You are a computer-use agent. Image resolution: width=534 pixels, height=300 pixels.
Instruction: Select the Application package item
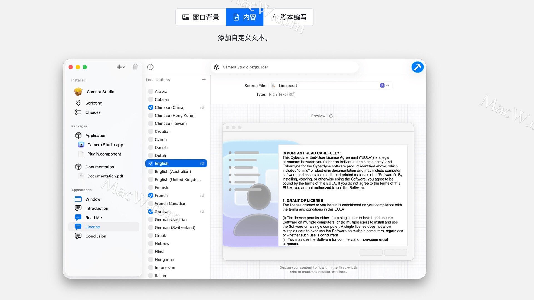click(x=96, y=135)
